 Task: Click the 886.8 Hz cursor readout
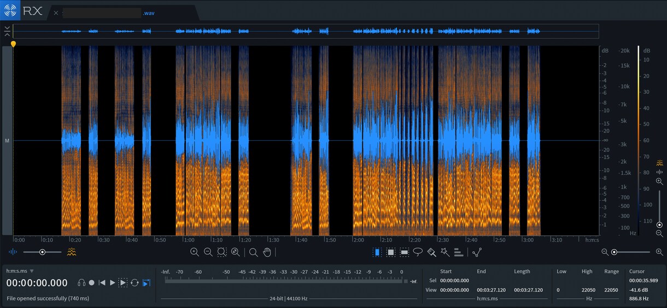(x=639, y=299)
